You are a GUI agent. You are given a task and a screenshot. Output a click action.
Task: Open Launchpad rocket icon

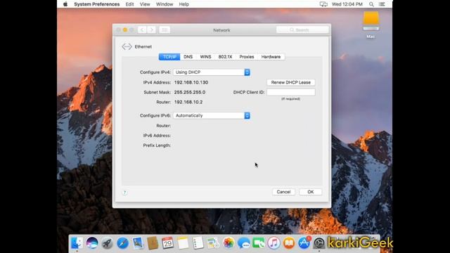pos(107,243)
